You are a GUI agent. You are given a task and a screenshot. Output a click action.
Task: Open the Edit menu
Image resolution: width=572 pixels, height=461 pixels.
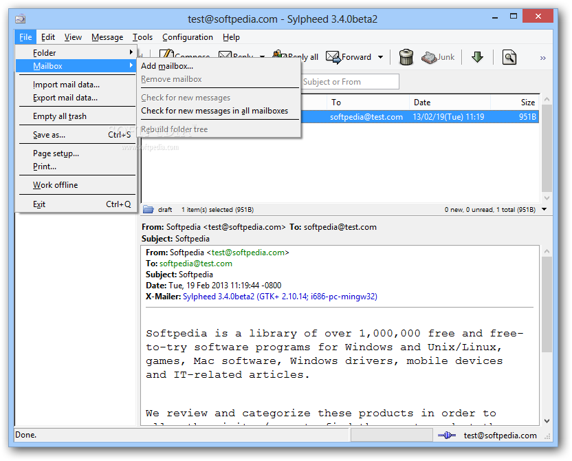coord(48,37)
